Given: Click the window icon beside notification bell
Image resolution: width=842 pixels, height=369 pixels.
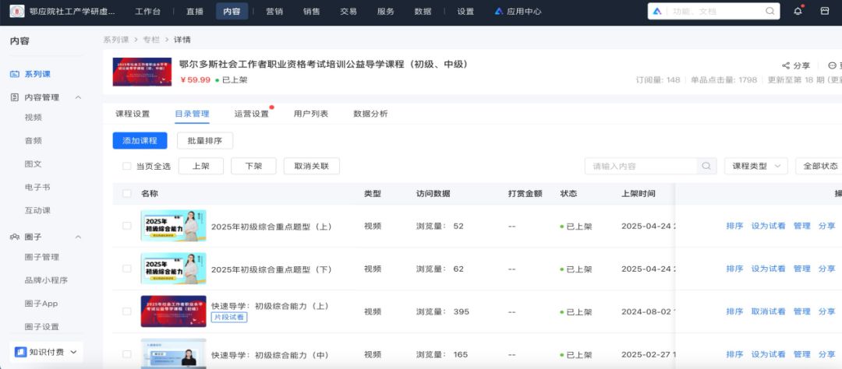Looking at the screenshot, I should [x=825, y=11].
